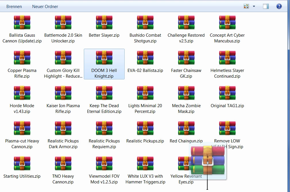Select Faster Chainsaw GK.zip archive icon
This screenshot has width=290, height=192.
[x=186, y=58]
